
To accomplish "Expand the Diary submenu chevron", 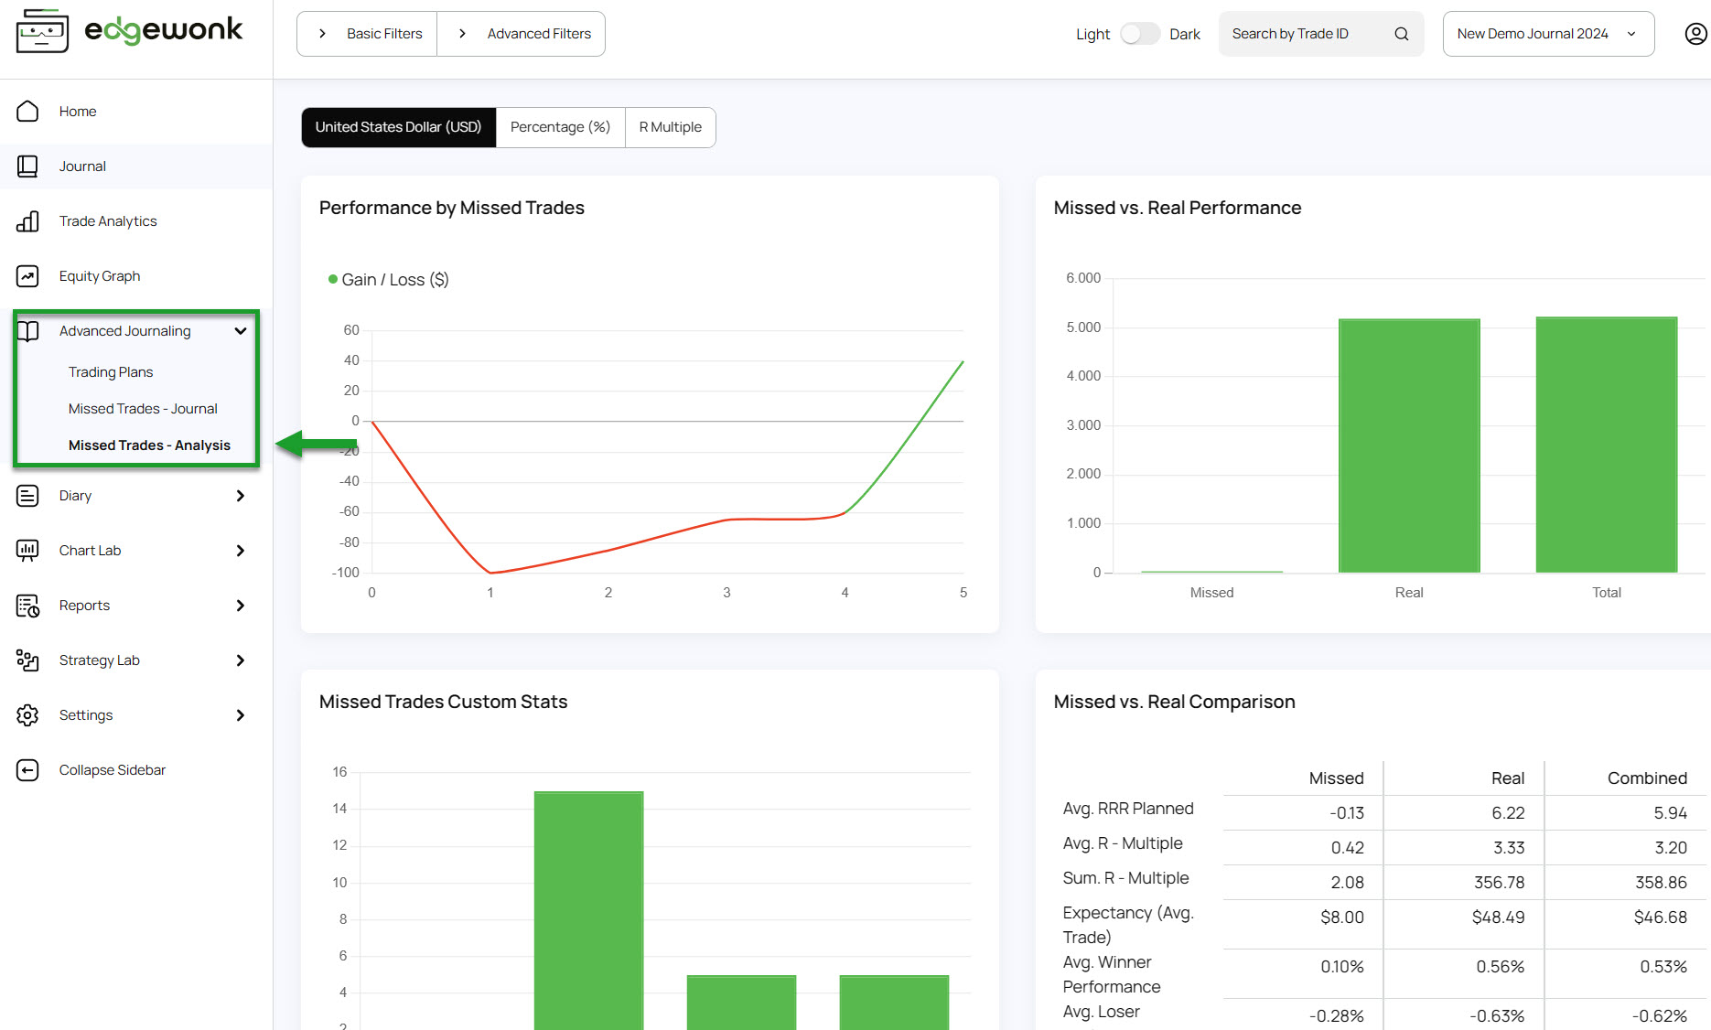I will coord(241,496).
